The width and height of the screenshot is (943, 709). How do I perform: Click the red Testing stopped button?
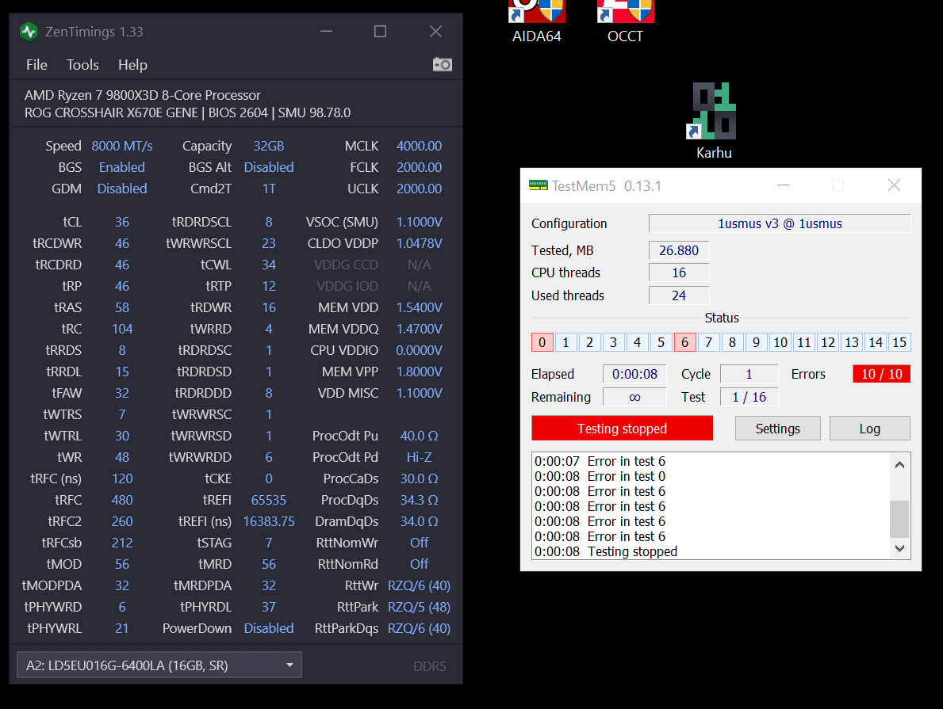pos(622,429)
